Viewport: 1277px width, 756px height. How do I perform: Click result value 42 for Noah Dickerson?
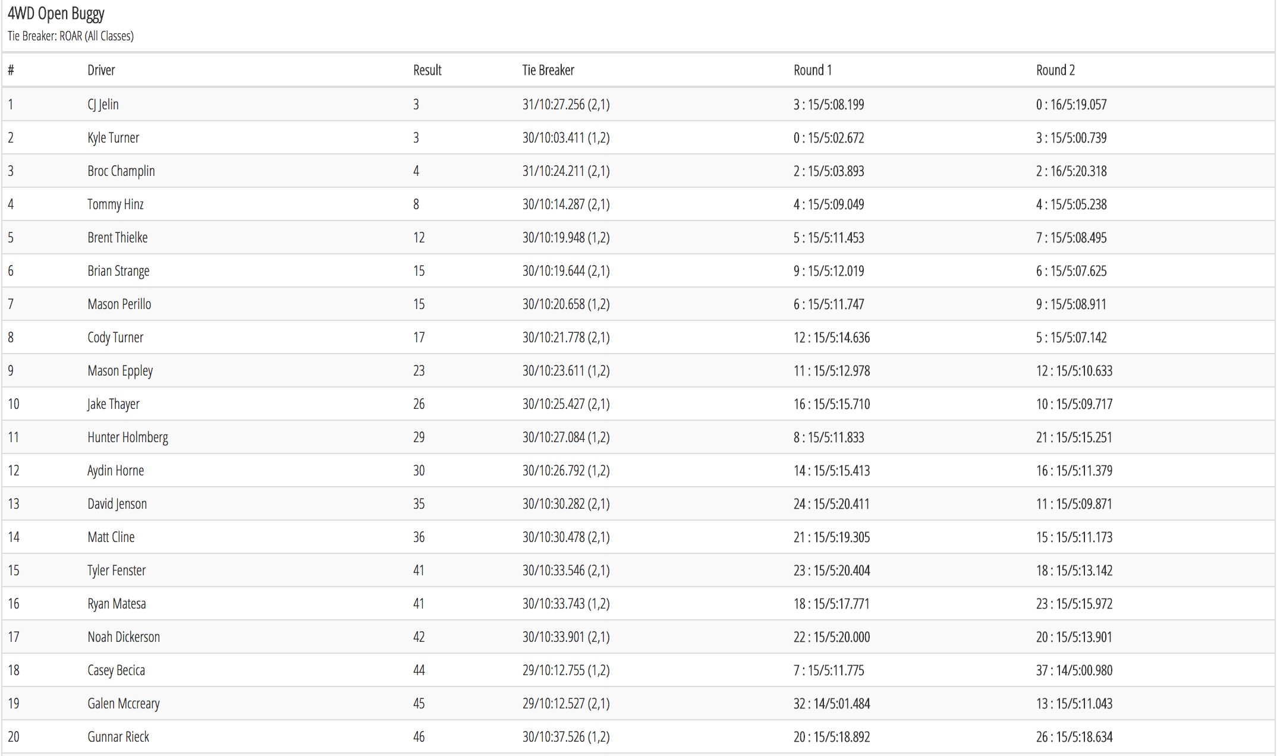tap(419, 637)
